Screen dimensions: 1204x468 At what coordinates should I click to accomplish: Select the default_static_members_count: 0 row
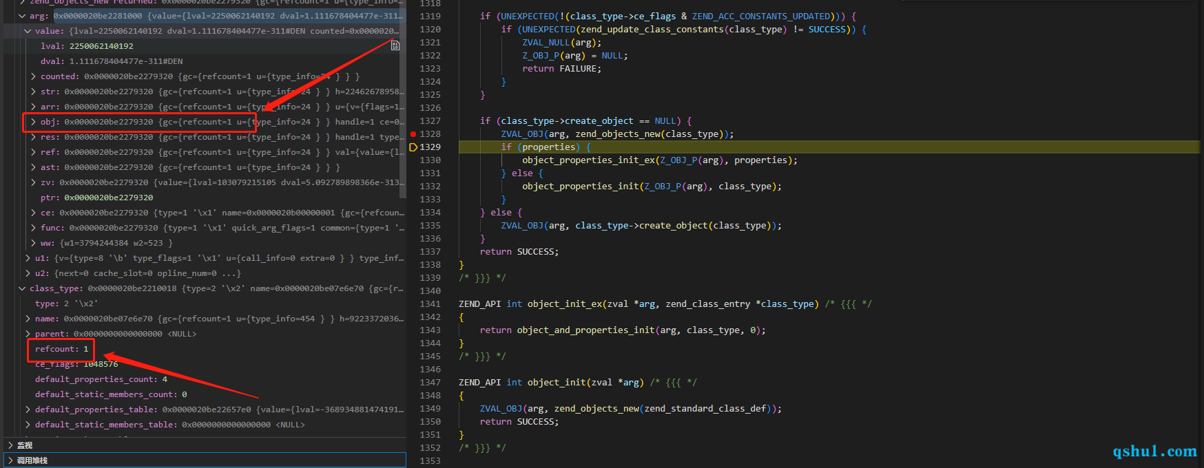click(x=205, y=394)
